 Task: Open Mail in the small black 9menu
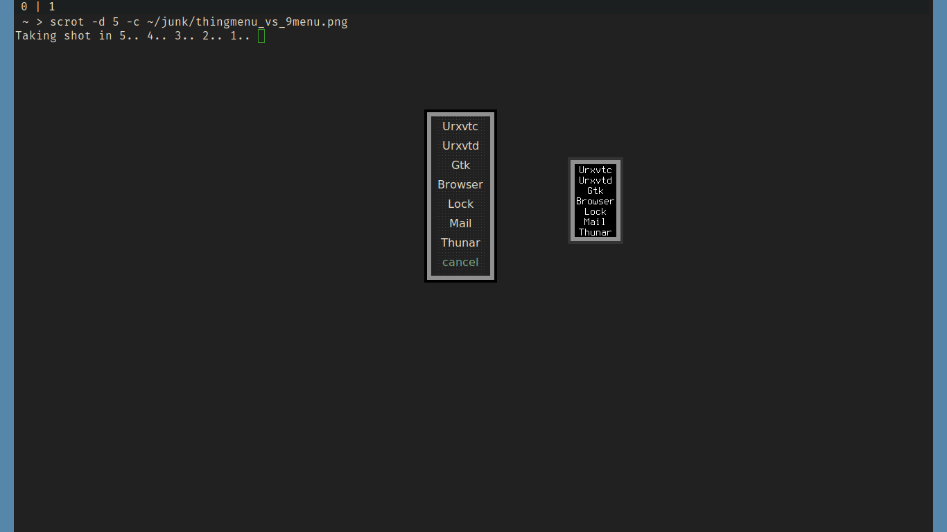596,222
